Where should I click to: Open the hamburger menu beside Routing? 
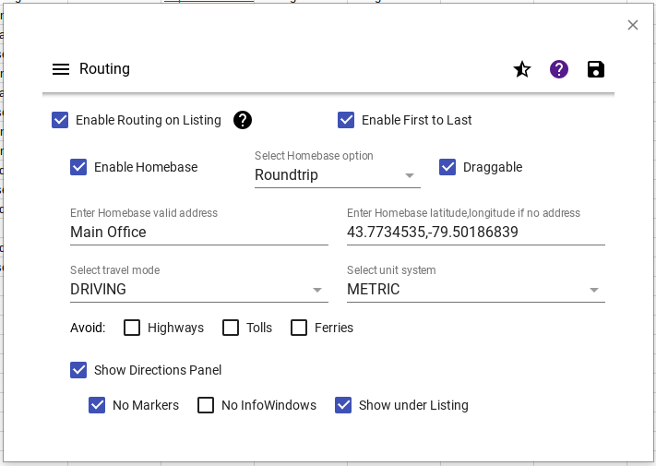click(x=61, y=69)
